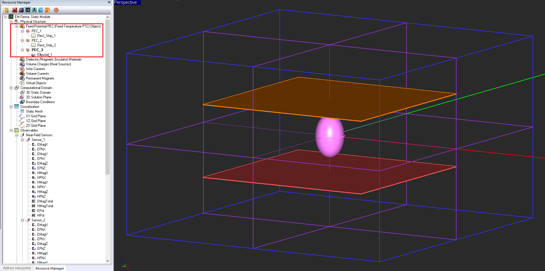This screenshot has width=545, height=271.
Task: Click the tree scrollbar down arrow
Action: click(107, 261)
